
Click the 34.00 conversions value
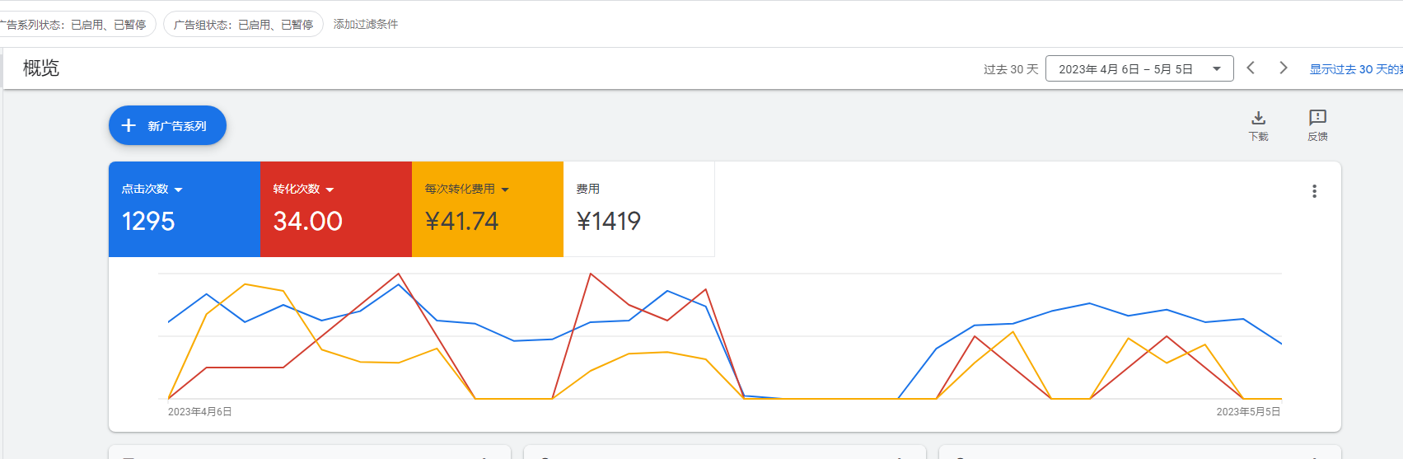308,221
